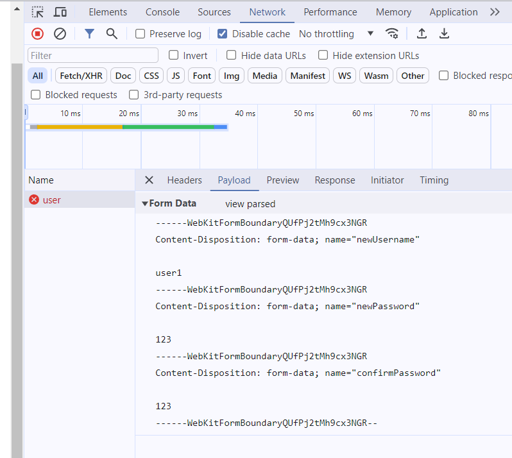
Task: Clear the network log
Action: coord(60,33)
